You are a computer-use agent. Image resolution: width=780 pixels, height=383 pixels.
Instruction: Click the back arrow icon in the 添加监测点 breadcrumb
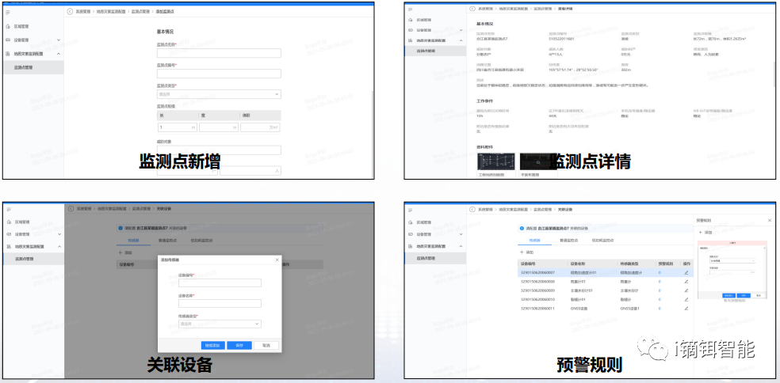pos(70,12)
